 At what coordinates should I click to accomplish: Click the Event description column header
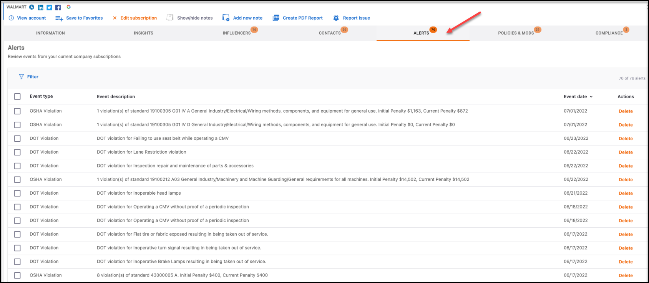pos(116,97)
